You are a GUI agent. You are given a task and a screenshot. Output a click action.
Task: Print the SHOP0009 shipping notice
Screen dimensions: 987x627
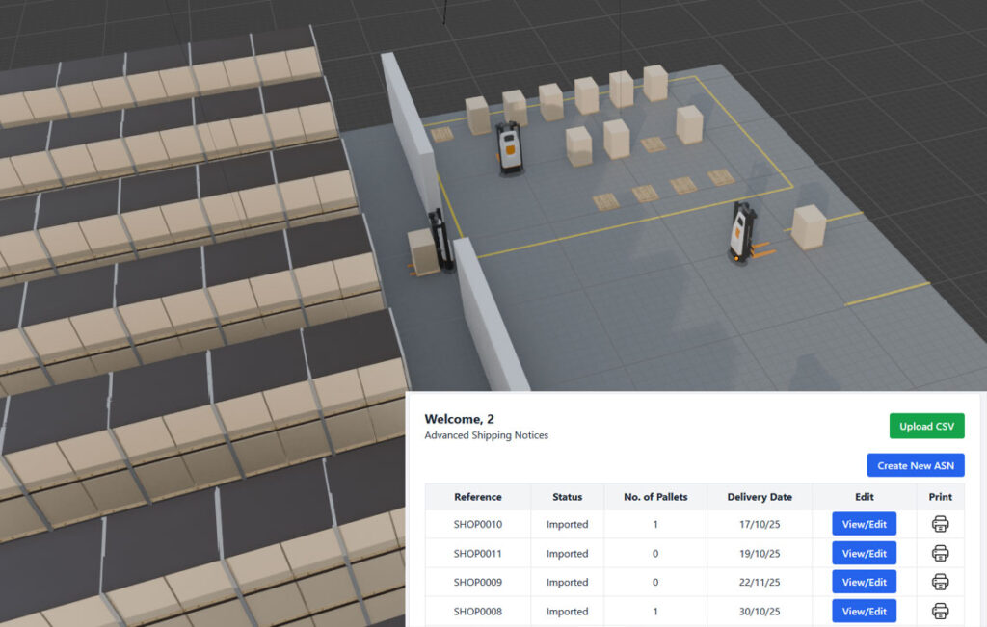[940, 581]
